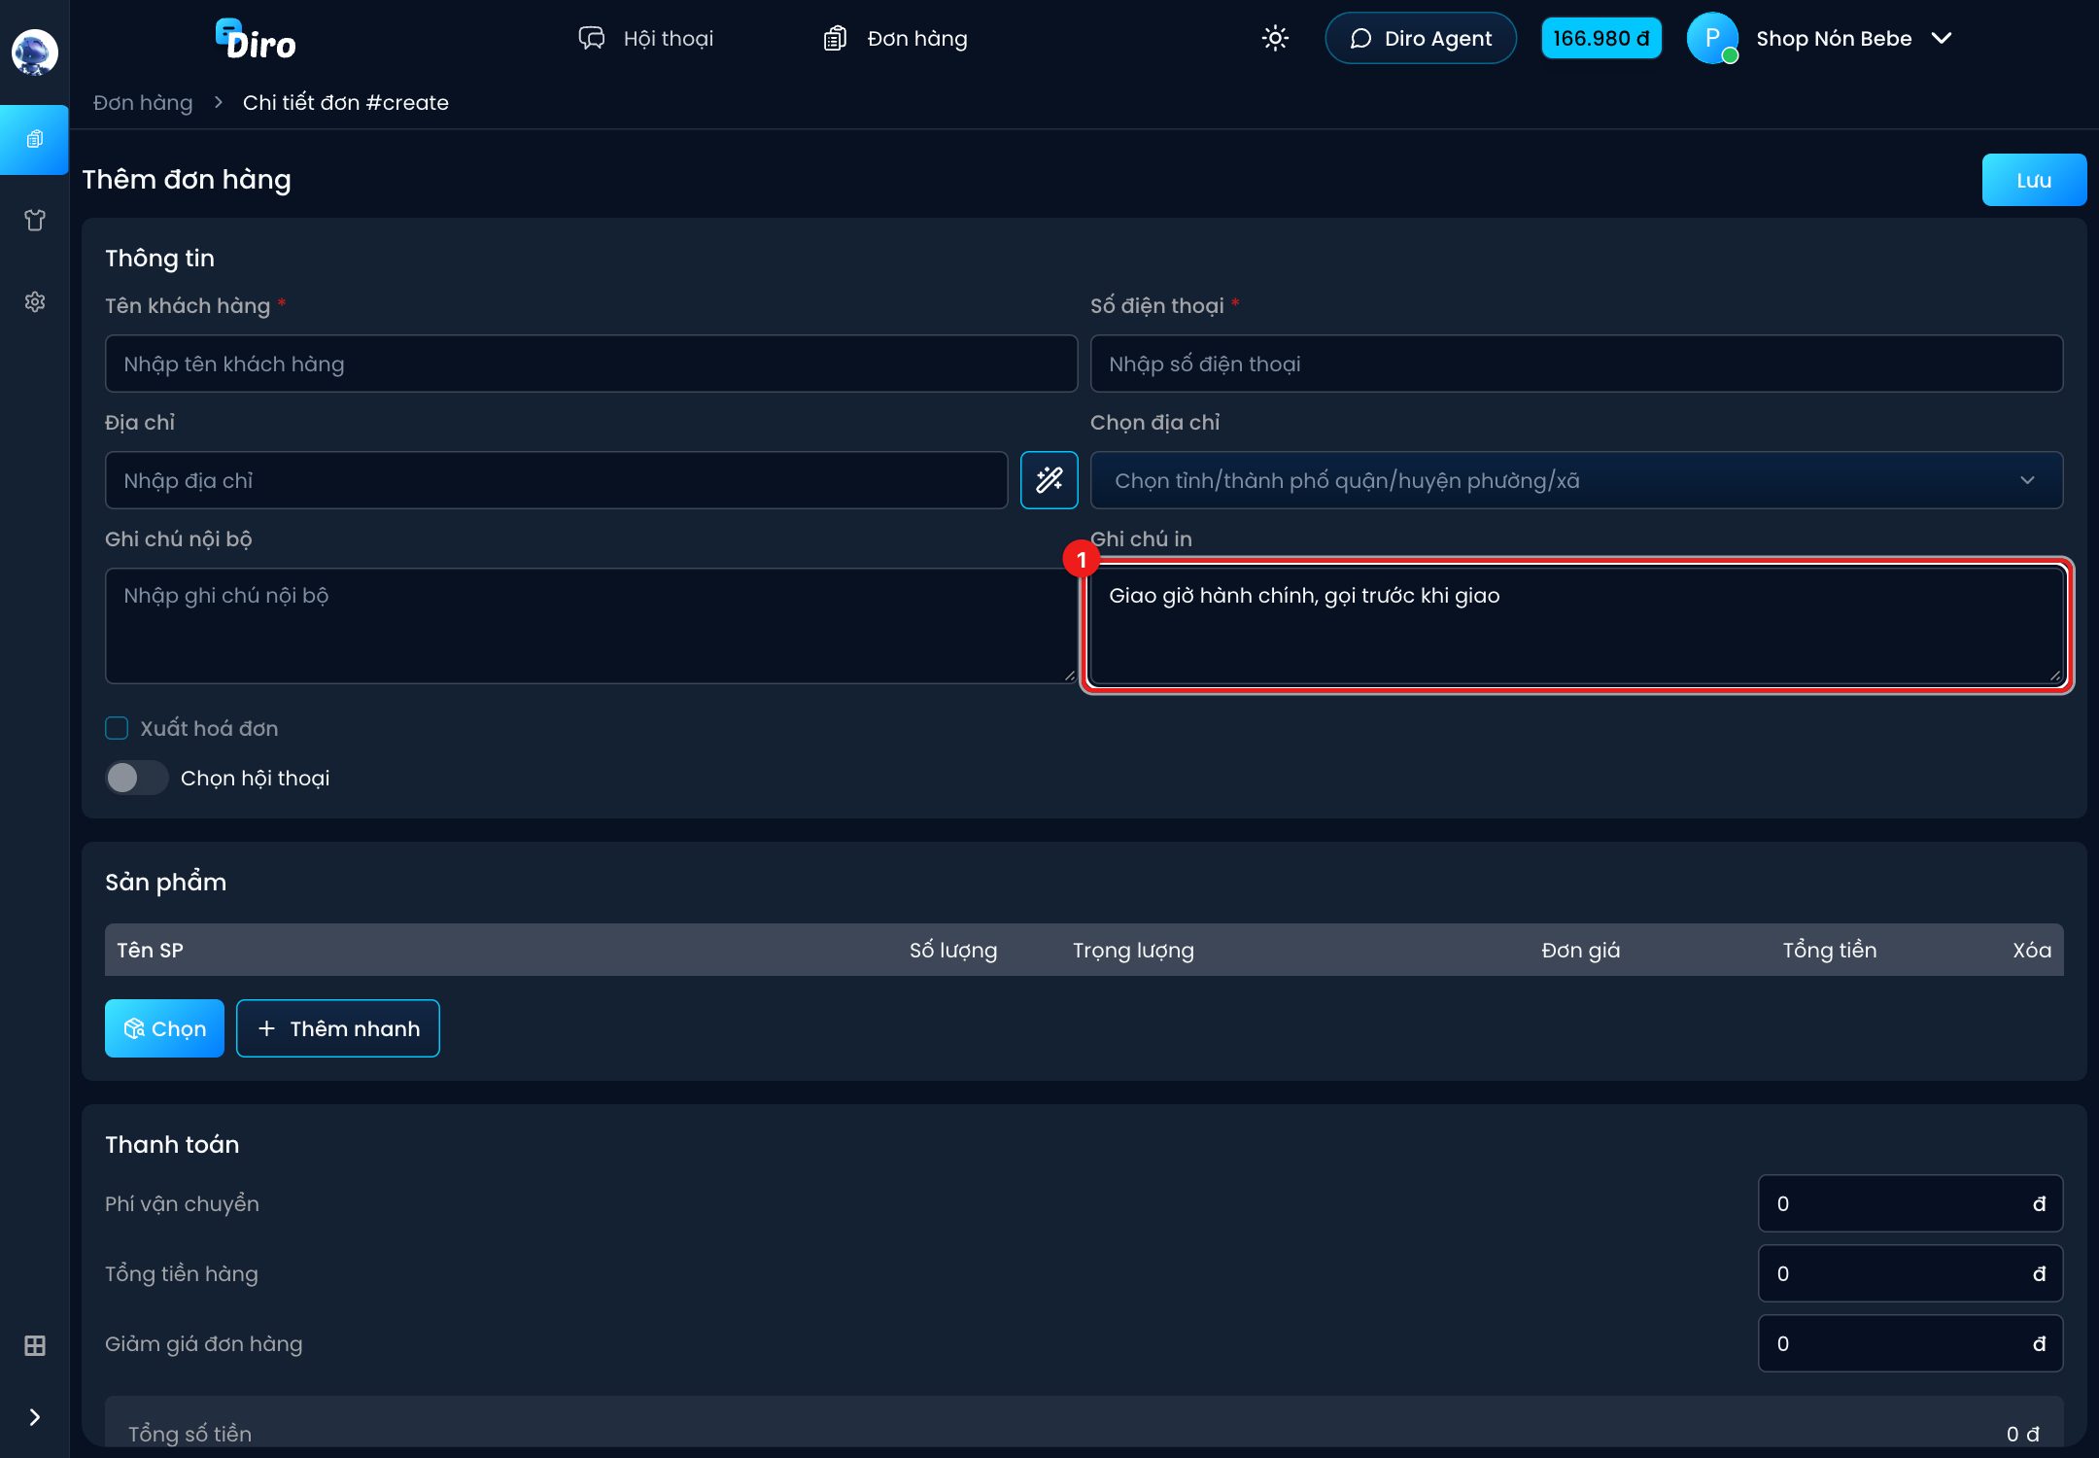This screenshot has height=1458, width=2099.
Task: Open the Diro Agent chat button
Action: click(x=1421, y=38)
